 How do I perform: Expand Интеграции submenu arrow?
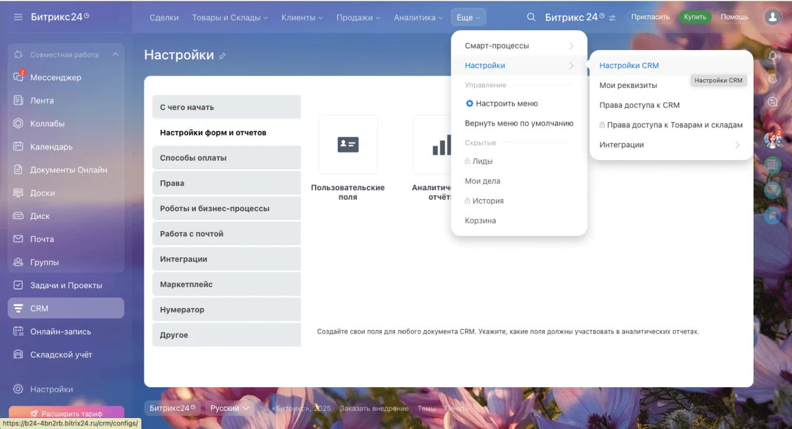point(737,145)
